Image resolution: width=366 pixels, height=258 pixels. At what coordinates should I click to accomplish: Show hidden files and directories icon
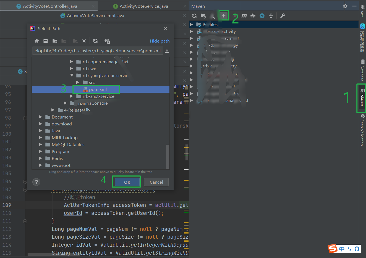pos(107,41)
